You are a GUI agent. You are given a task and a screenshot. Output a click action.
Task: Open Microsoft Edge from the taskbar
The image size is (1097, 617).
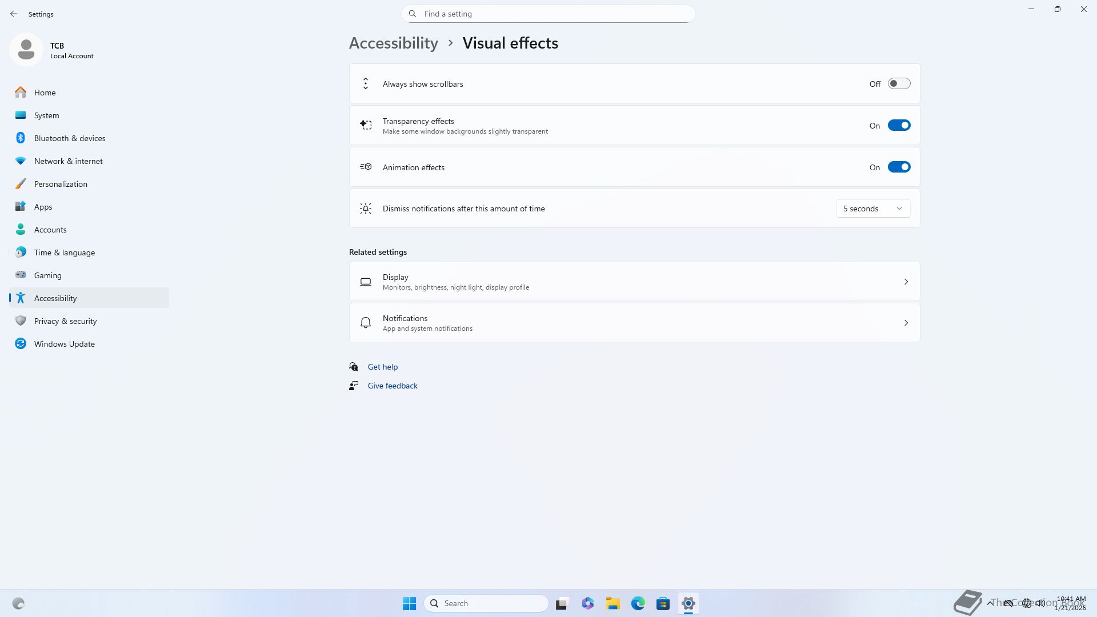638,603
